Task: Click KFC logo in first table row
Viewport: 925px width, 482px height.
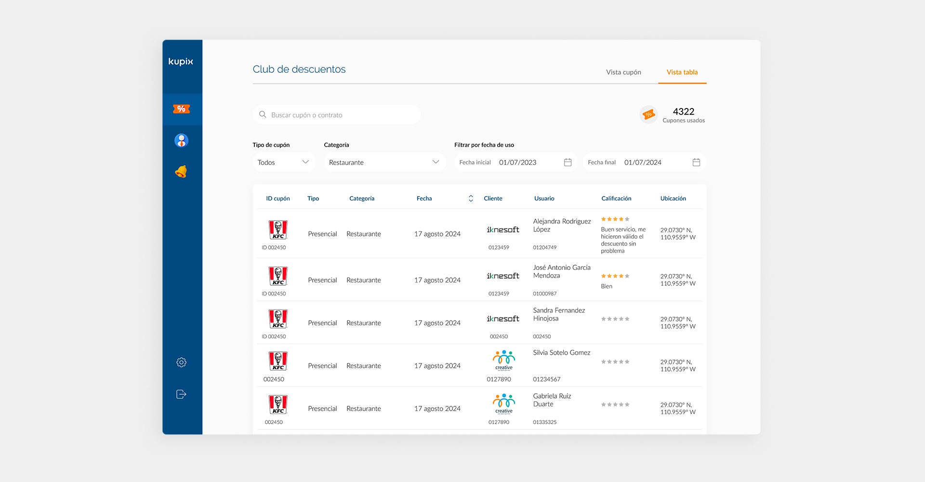Action: 278,230
